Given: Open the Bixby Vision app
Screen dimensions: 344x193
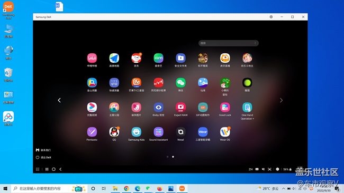Looking at the screenshot, I should click(x=158, y=108).
